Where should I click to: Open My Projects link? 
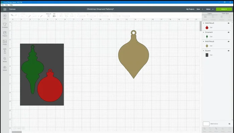[x=190, y=9]
